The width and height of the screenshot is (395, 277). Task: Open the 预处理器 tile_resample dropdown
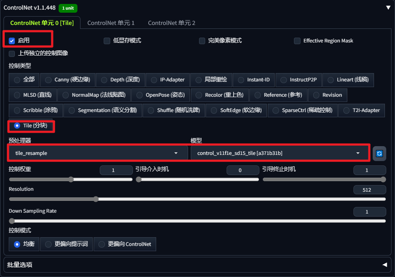tap(96, 153)
